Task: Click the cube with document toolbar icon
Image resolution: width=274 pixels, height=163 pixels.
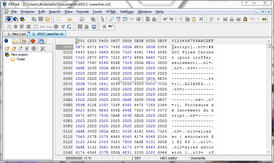Action: [16, 19]
